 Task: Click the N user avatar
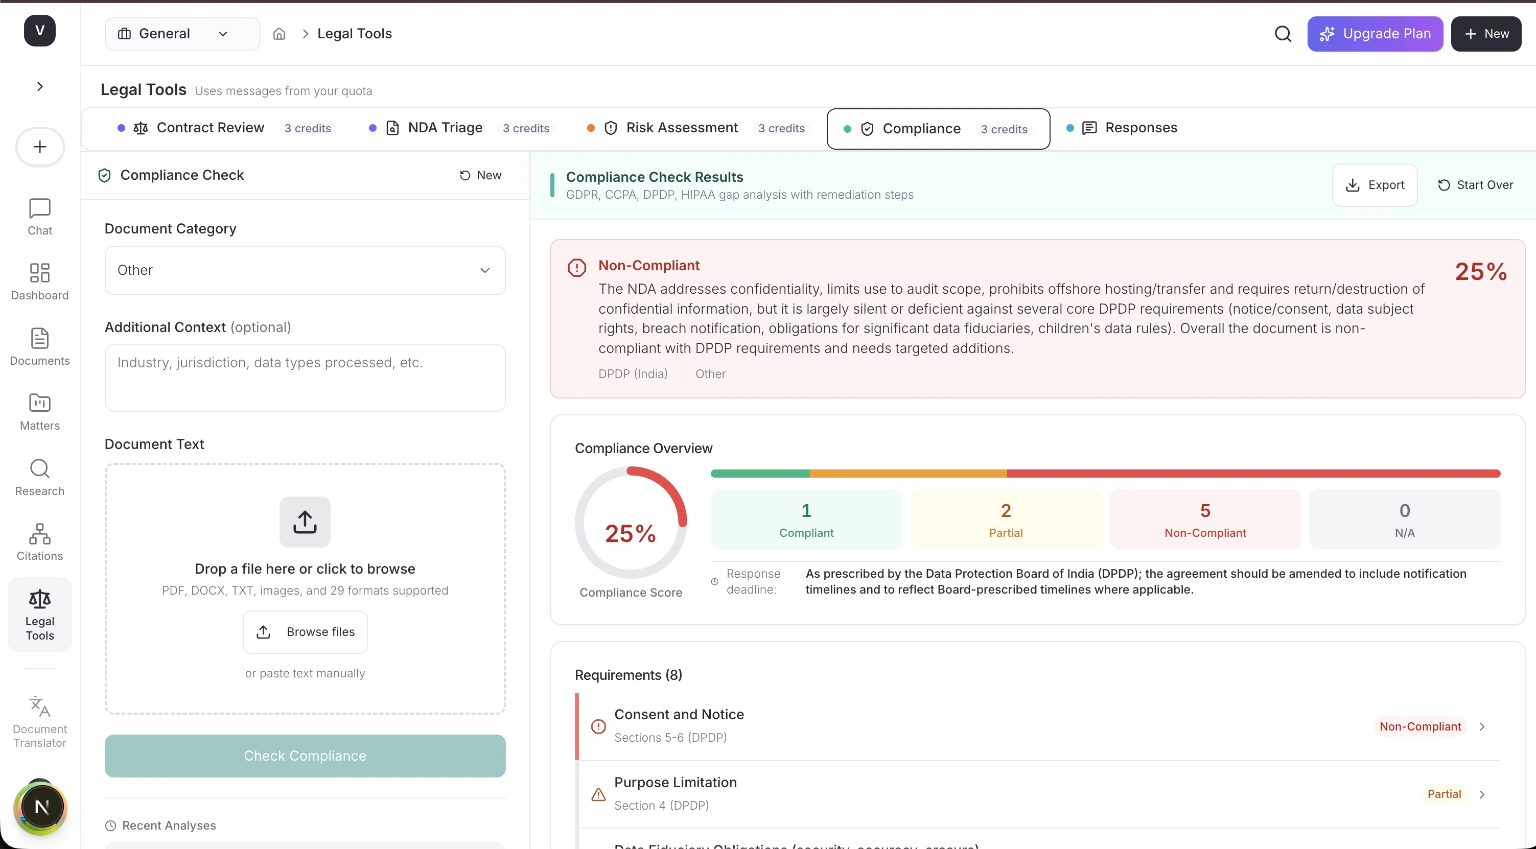[x=41, y=807]
